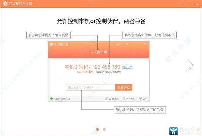Click the 点击可切换到无人值守页面 callout label

click(x=48, y=35)
